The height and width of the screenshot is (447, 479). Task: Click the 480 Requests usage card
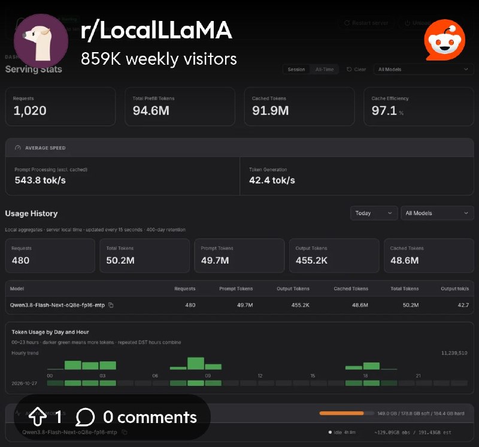[50, 256]
